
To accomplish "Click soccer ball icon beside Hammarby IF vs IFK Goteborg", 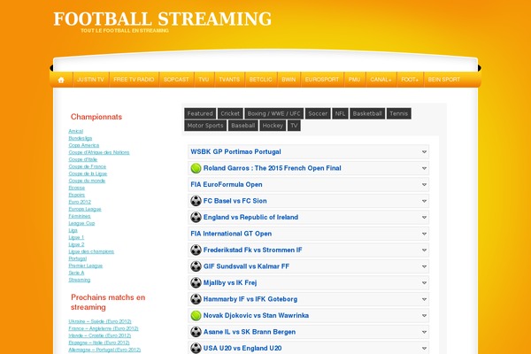I will 196,299.
